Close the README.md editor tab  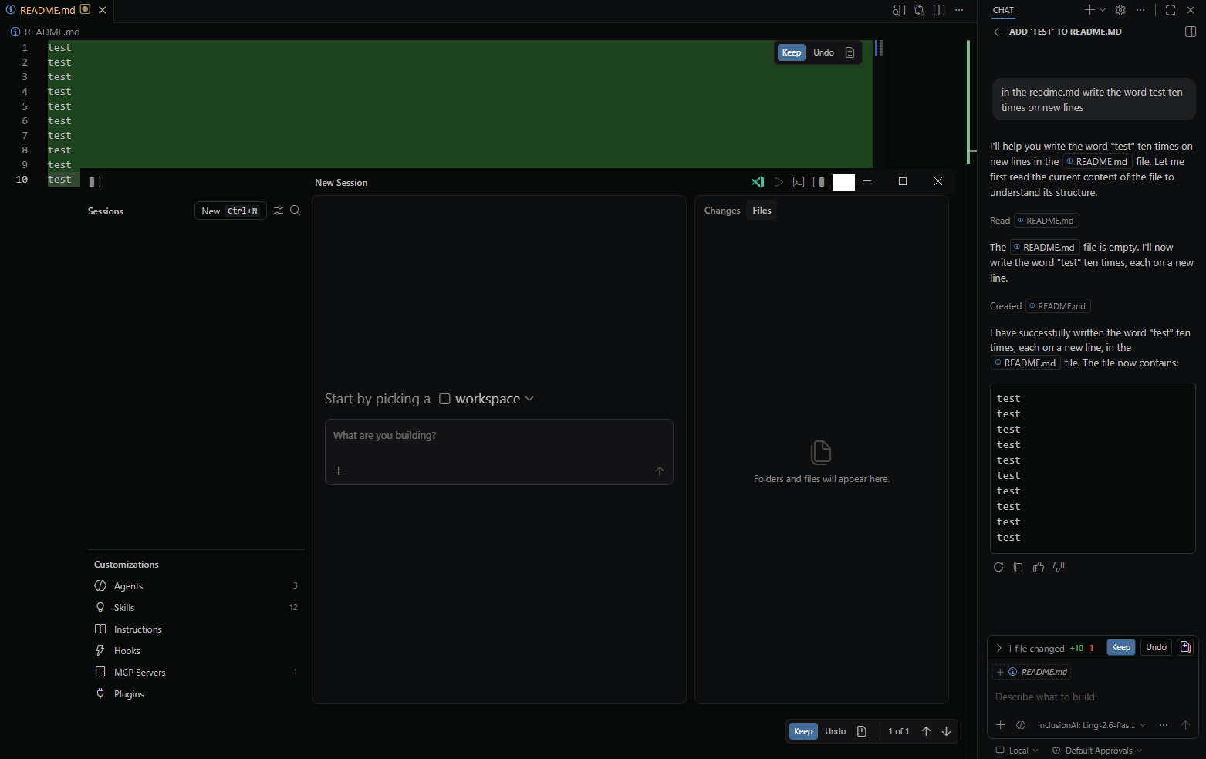[x=103, y=10]
